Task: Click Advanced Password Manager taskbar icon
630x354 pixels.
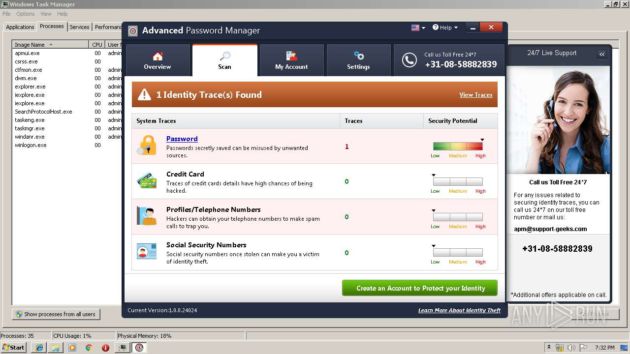Action: pyautogui.click(x=139, y=348)
